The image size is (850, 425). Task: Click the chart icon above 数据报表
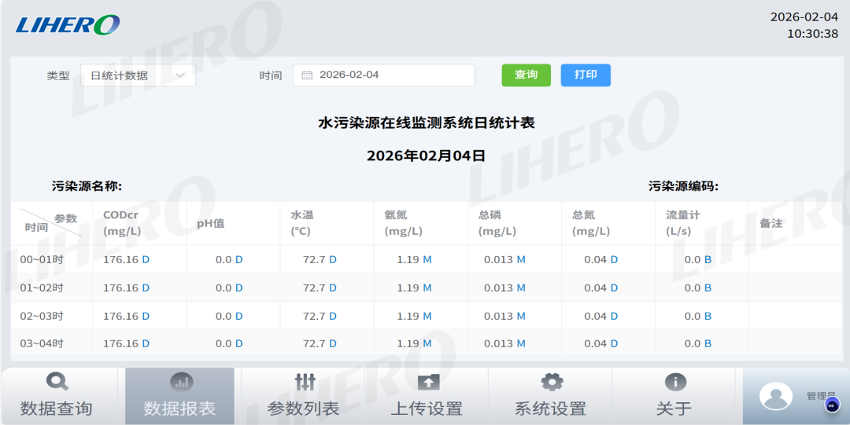coord(181,382)
